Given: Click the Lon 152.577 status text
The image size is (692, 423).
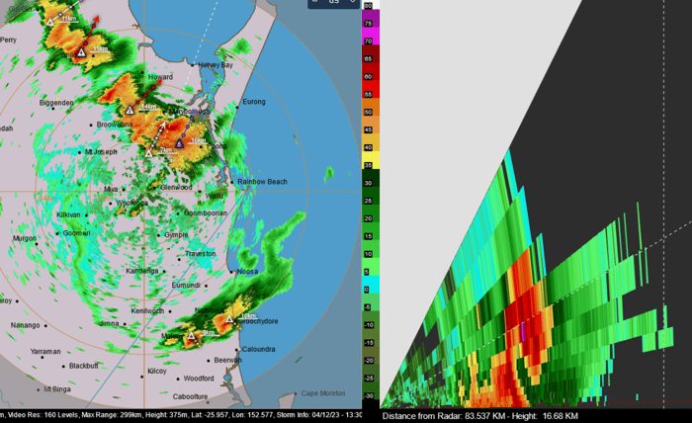Looking at the screenshot, I should point(253,415).
